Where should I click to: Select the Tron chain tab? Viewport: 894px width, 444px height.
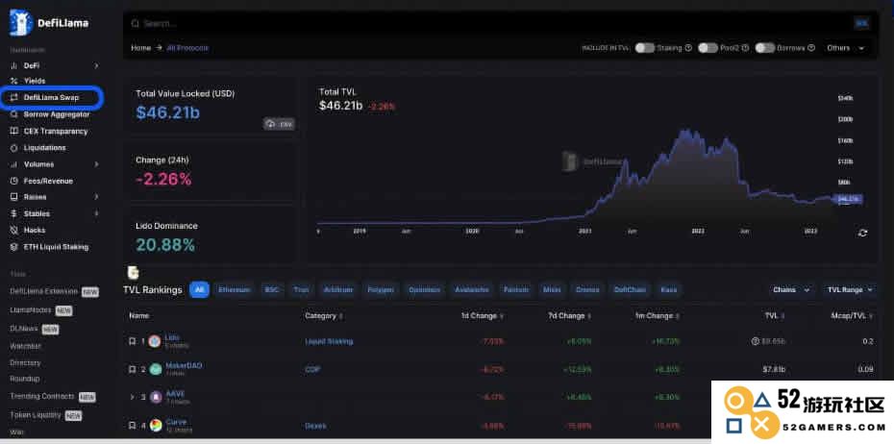coord(301,290)
